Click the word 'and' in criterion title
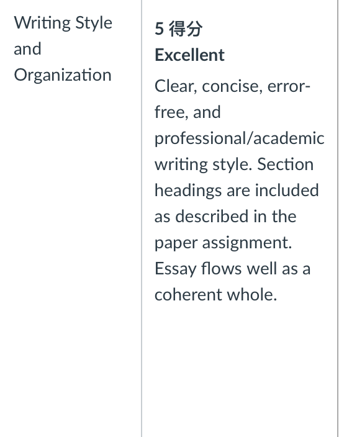The height and width of the screenshot is (437, 339). tap(27, 49)
